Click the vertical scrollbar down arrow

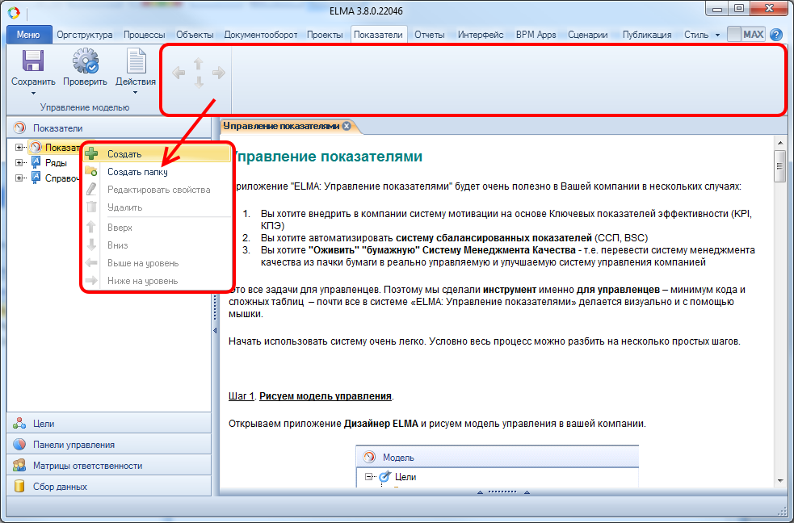[780, 481]
